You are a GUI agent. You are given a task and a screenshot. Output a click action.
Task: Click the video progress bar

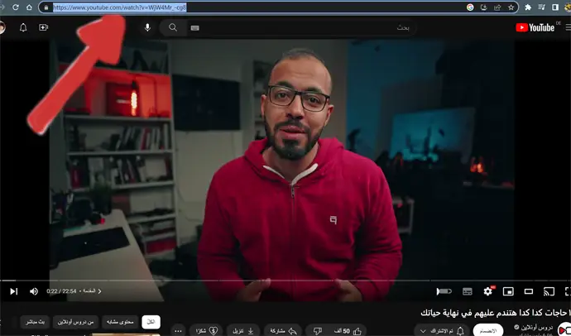pos(285,281)
